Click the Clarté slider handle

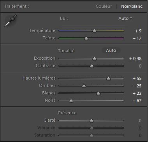pos(92,121)
